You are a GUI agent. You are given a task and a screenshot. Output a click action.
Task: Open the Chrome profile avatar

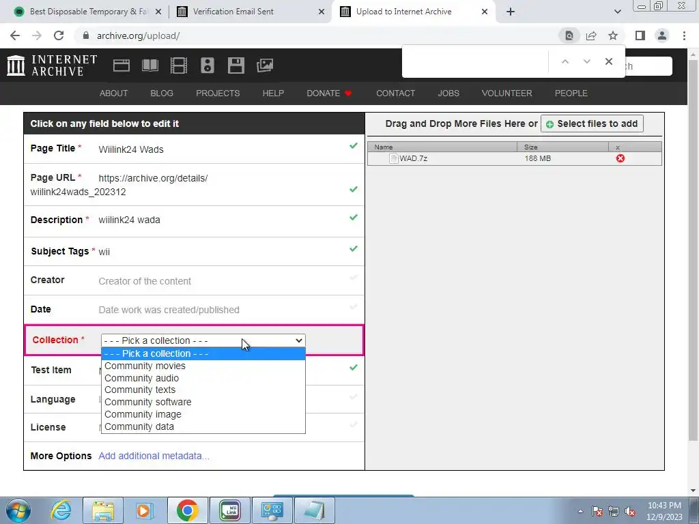point(662,35)
